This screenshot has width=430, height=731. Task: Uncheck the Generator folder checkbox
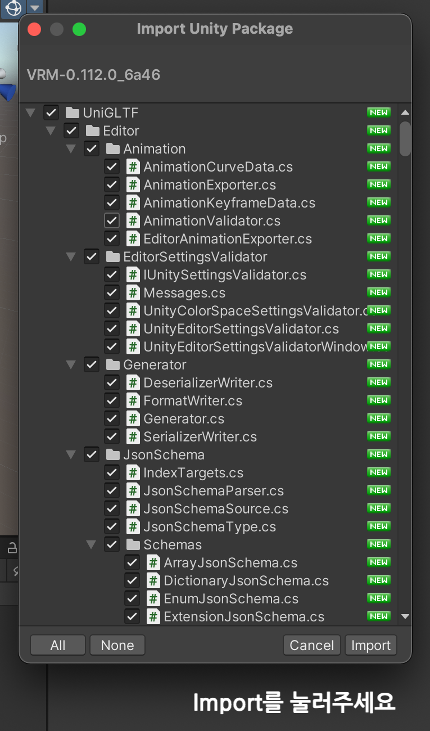tap(92, 365)
